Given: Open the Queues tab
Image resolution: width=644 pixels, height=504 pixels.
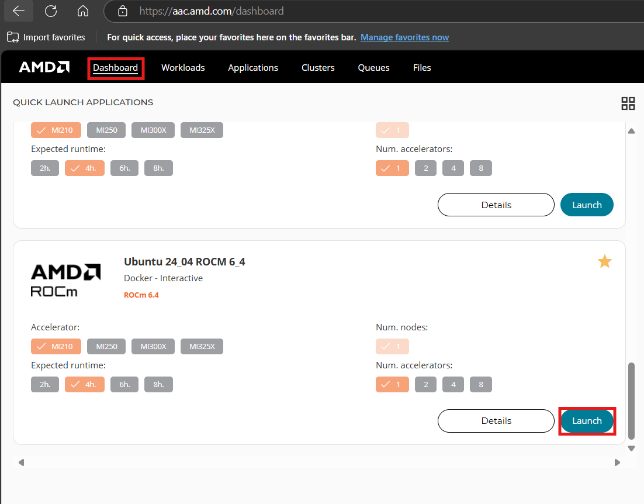Looking at the screenshot, I should click(373, 68).
